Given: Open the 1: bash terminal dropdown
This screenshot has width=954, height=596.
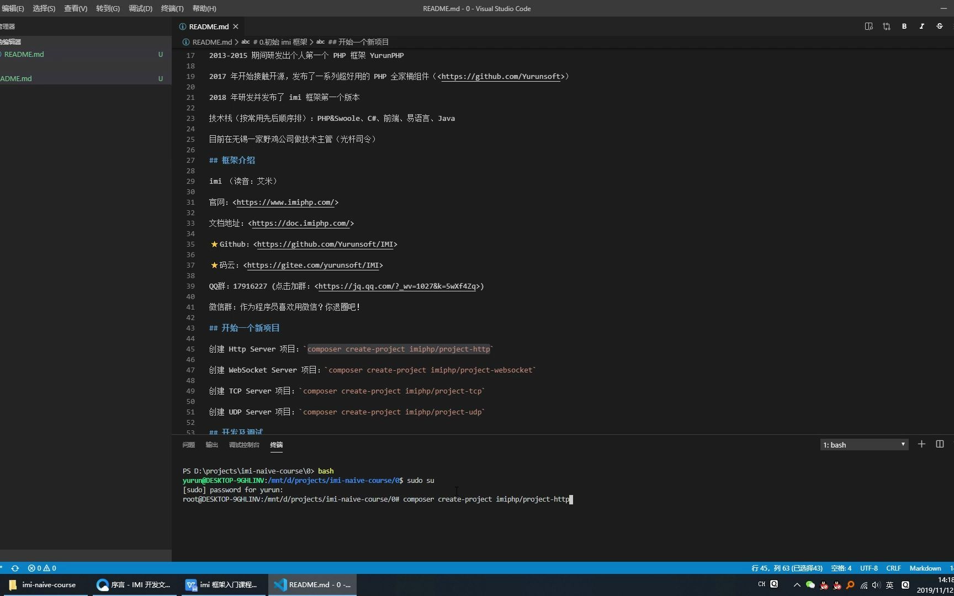Looking at the screenshot, I should [x=864, y=445].
